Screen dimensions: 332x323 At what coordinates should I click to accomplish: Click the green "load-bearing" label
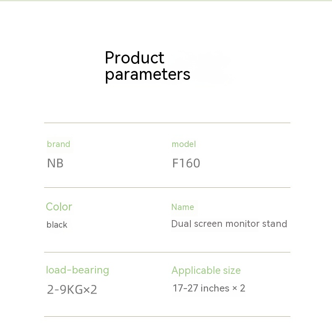click(x=77, y=270)
